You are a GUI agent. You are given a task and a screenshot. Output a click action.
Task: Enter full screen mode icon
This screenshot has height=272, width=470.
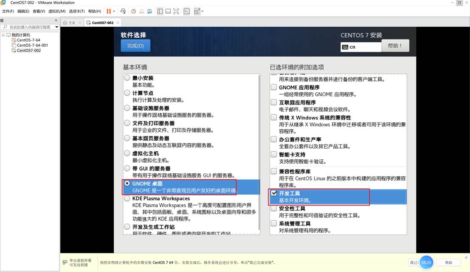(176, 11)
